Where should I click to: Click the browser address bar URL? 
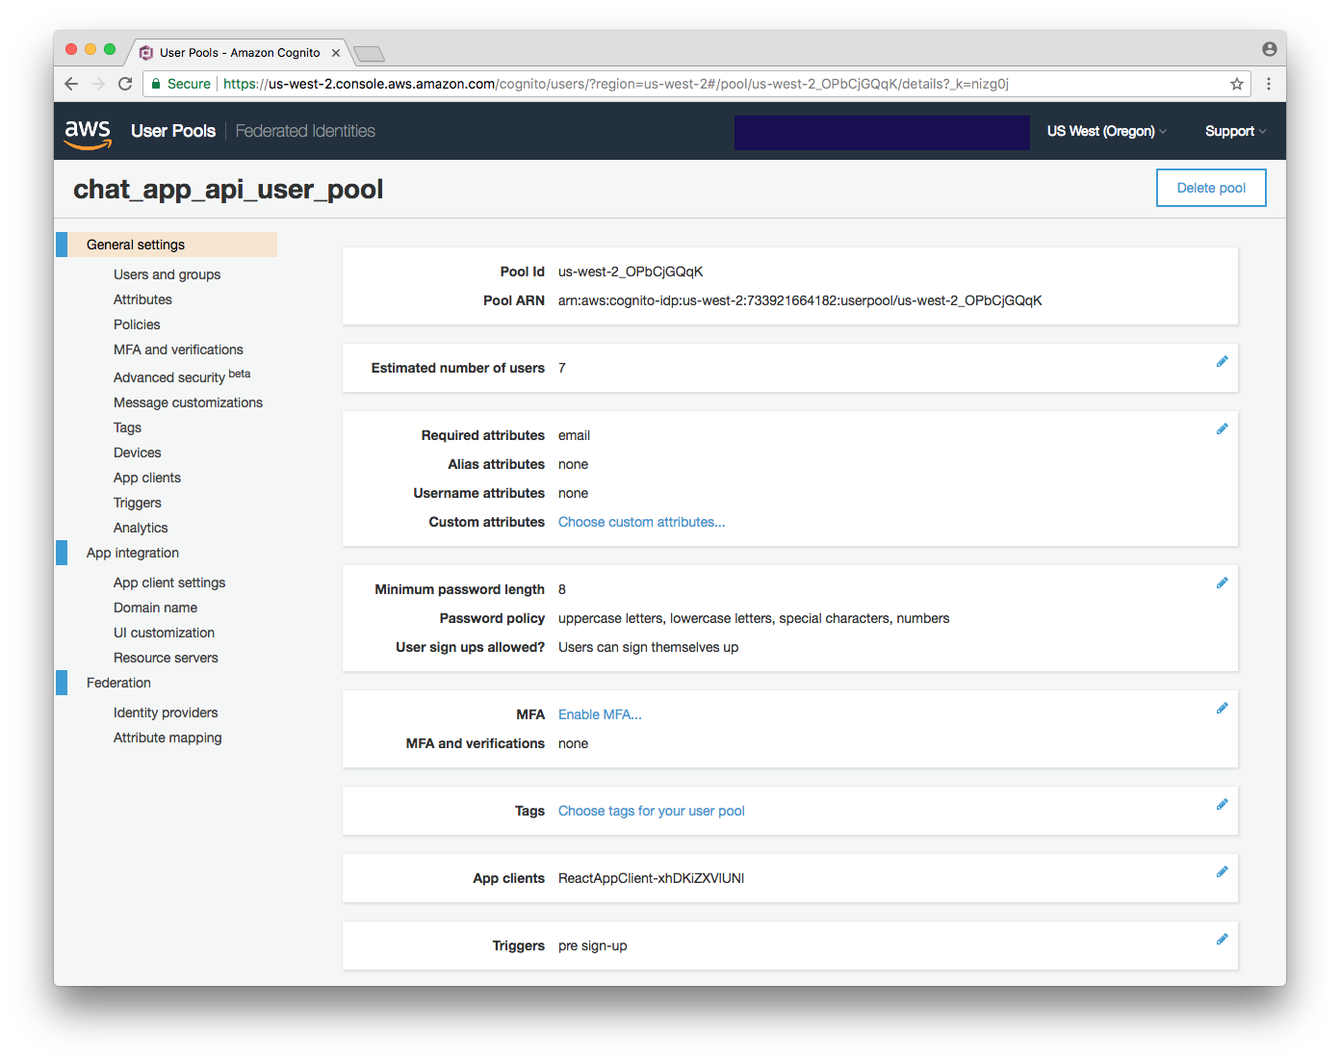[x=616, y=84]
